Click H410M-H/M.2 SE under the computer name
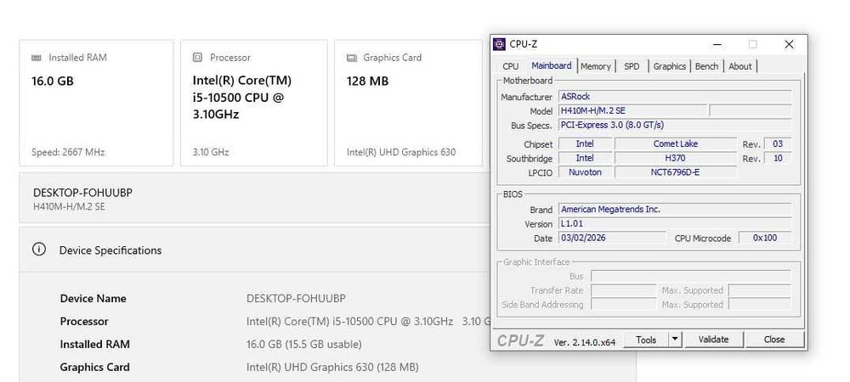Screen dimensions: 850x382 pos(69,206)
